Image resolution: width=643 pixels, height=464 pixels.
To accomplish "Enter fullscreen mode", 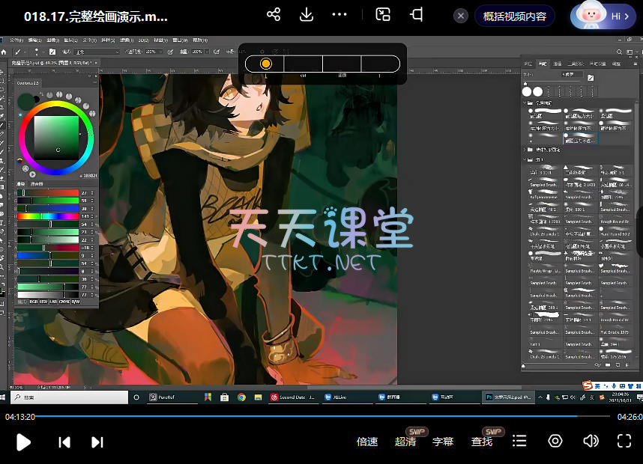I will pos(624,442).
